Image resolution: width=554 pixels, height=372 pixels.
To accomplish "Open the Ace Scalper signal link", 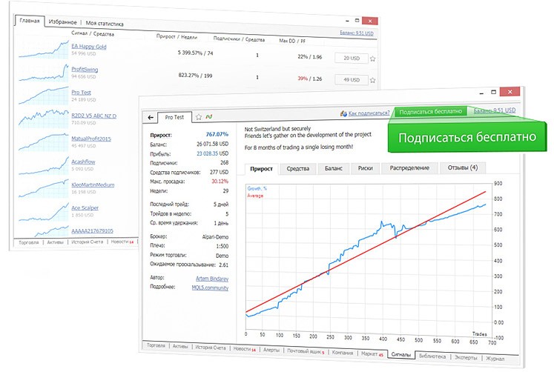I will point(85,207).
